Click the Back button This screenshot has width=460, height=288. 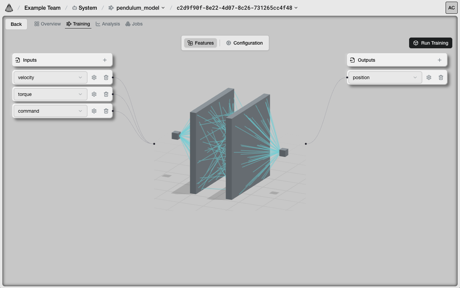pos(16,24)
